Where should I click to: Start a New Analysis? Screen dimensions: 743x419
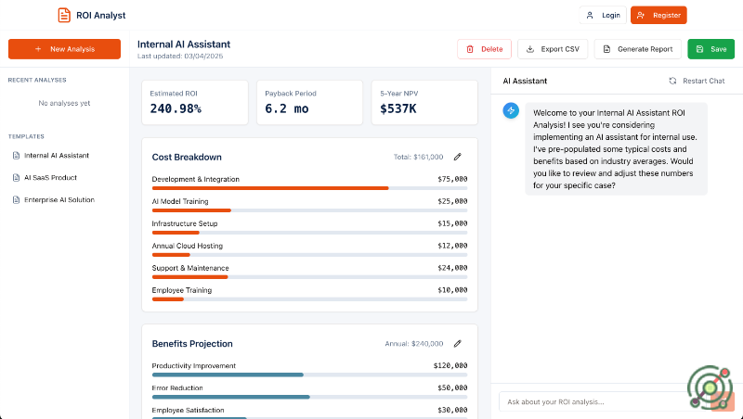[64, 49]
